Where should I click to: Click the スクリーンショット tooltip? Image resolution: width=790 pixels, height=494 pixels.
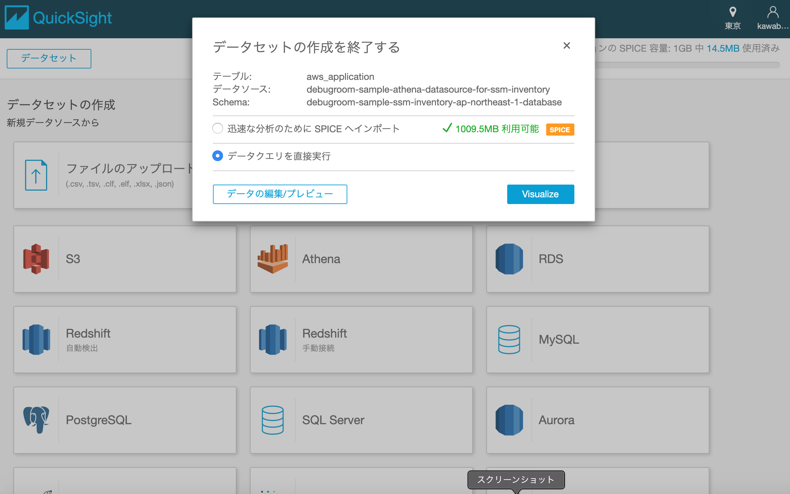pos(516,480)
